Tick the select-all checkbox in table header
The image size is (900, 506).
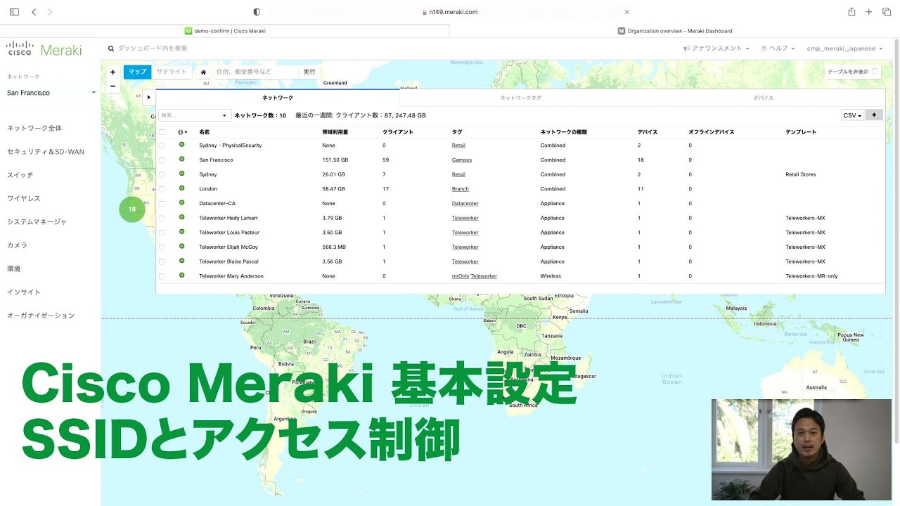162,132
